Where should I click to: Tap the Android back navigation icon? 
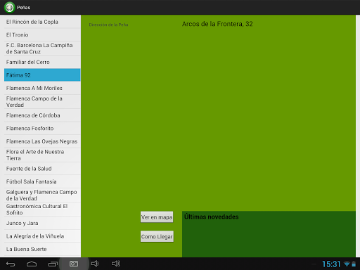(x=11, y=264)
